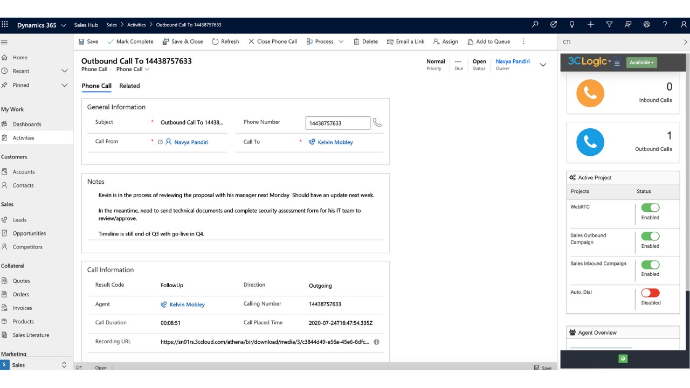This screenshot has height=388, width=690.
Task: Expand the Pinned section chevron
Action: (x=65, y=85)
